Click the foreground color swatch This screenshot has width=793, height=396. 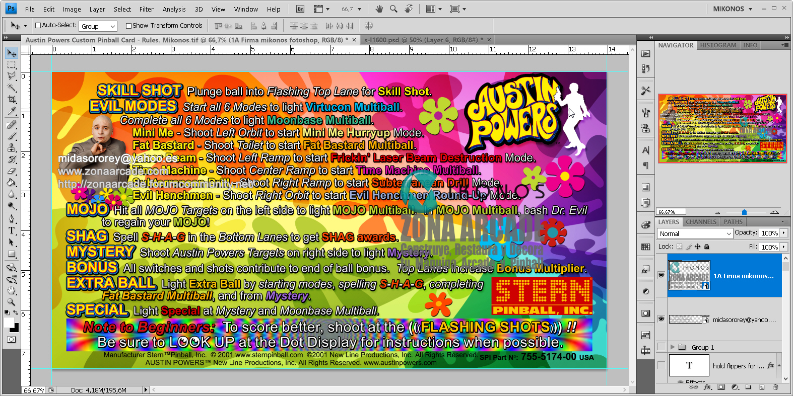pyautogui.click(x=9, y=323)
